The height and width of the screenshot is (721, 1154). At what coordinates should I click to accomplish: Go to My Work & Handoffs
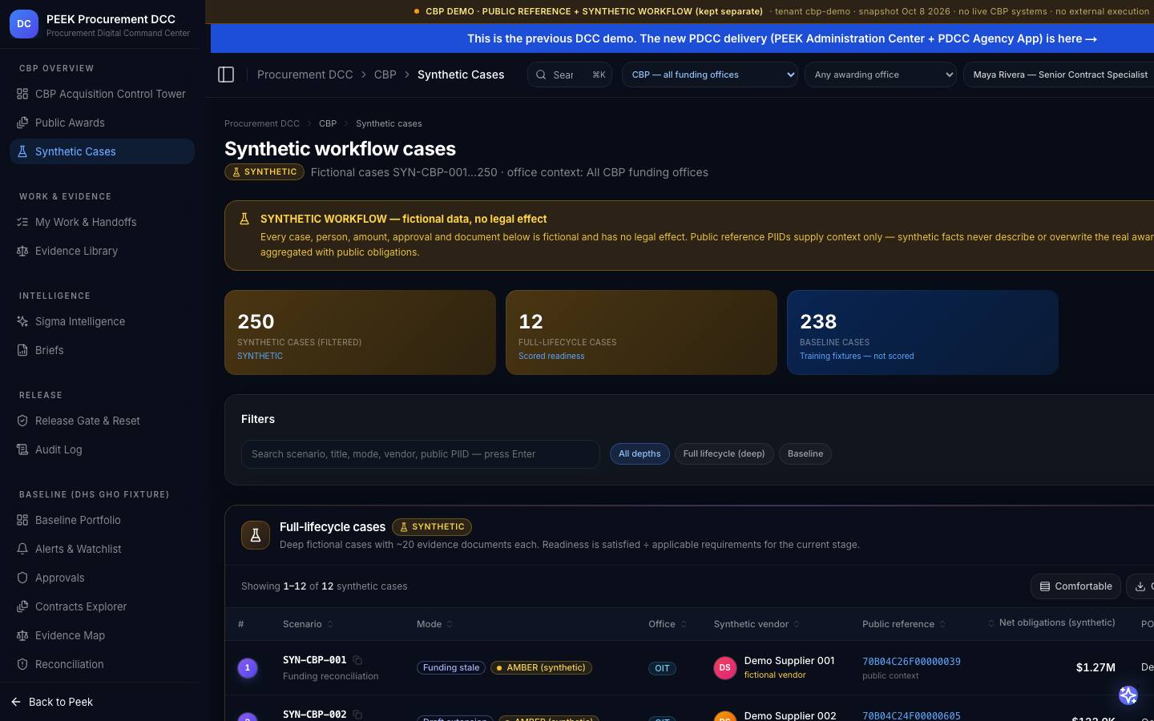click(102, 222)
